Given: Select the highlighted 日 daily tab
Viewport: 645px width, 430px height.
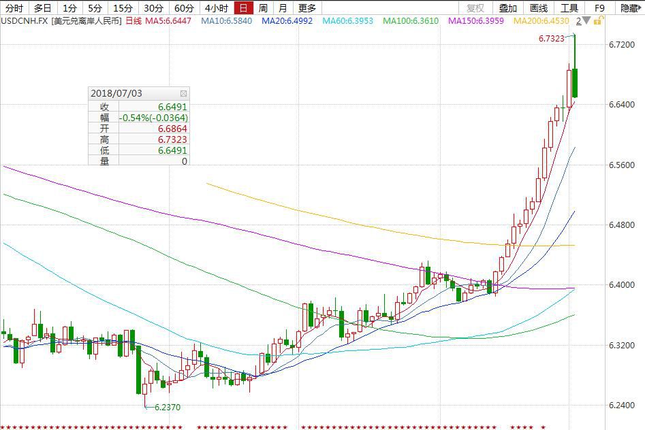Looking at the screenshot, I should (x=242, y=8).
